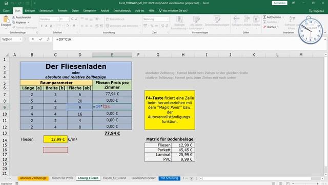328x185 pixels.
Task: Click the Einfügen paste icon
Action: (6, 20)
